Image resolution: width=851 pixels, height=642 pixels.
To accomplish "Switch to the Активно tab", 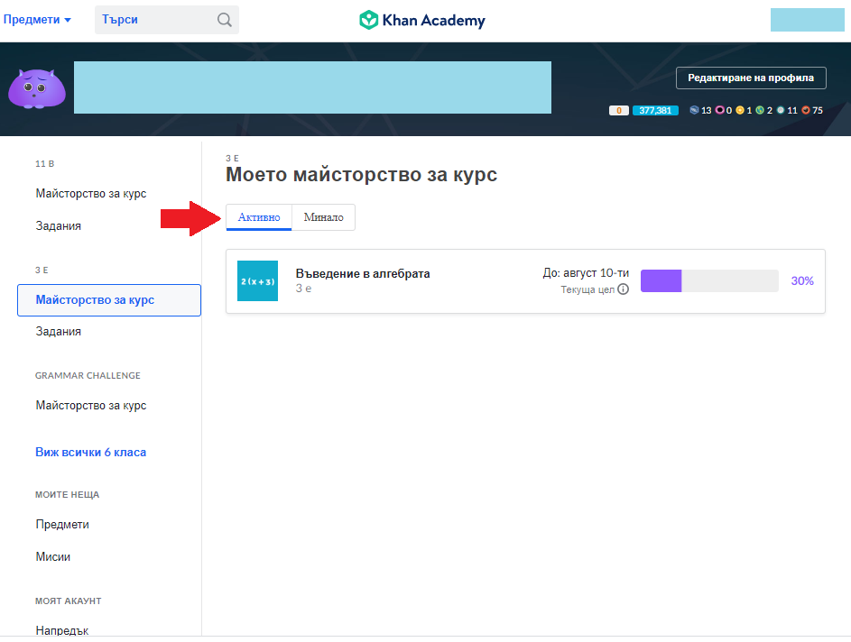I will click(259, 217).
